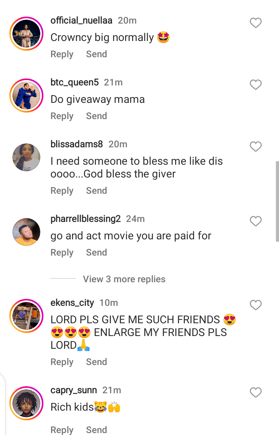Like the ekens_city comment
Viewport: 279px width, 435px height.
point(255,305)
